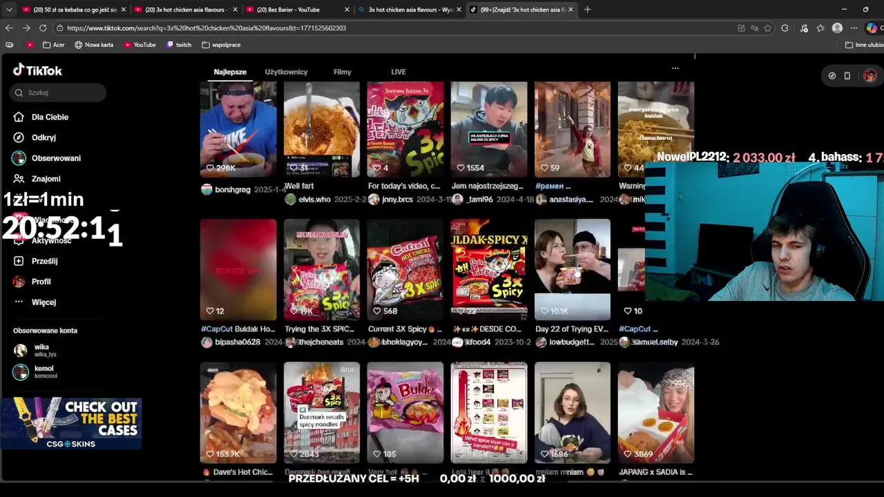Click the TikTok logo

pyautogui.click(x=37, y=70)
